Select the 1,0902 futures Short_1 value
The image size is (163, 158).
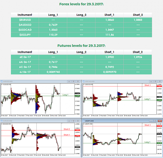tap(110, 57)
